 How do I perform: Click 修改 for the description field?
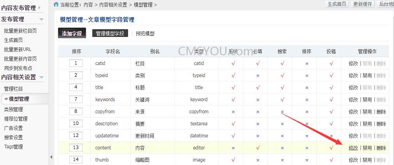[x=353, y=124]
